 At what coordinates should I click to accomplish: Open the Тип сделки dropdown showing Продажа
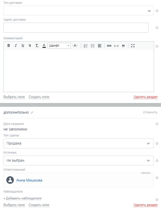point(78,143)
